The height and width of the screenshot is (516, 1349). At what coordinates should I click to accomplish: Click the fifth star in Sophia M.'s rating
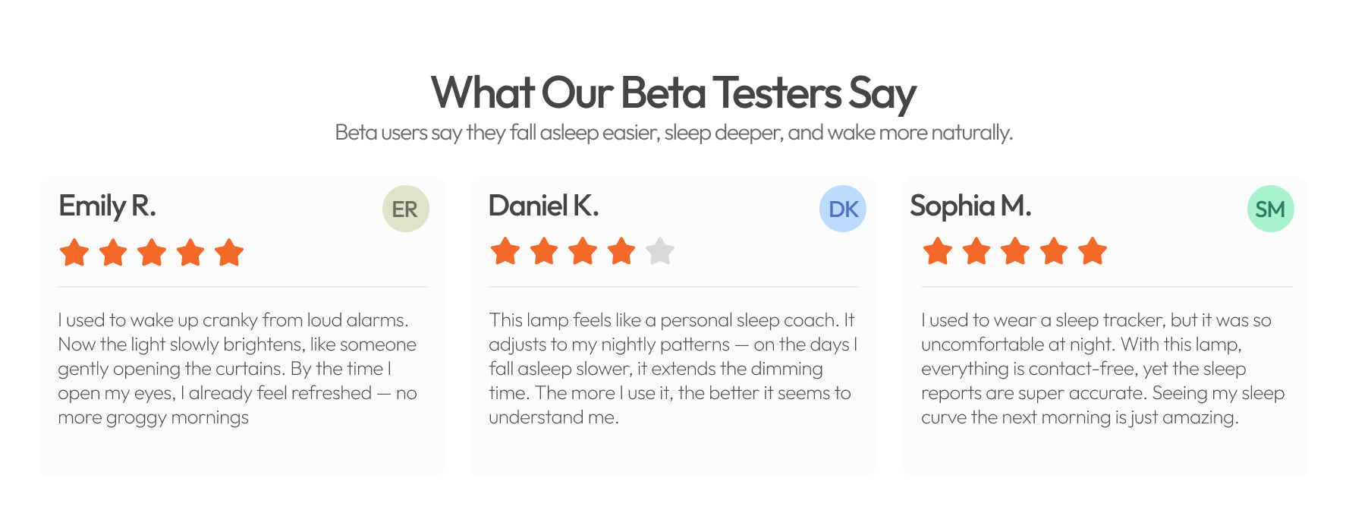[1093, 251]
